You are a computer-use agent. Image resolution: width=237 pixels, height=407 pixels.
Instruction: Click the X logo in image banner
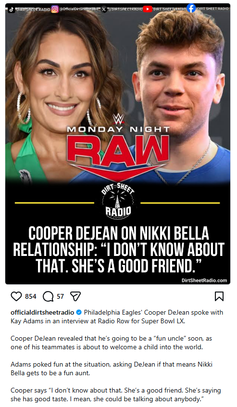pyautogui.click(x=104, y=9)
